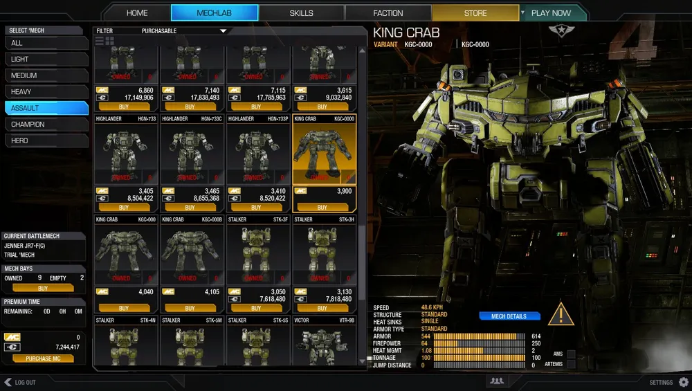Viewport: 692px width, 391px height.
Task: Switch to the Skills tab
Action: 301,13
